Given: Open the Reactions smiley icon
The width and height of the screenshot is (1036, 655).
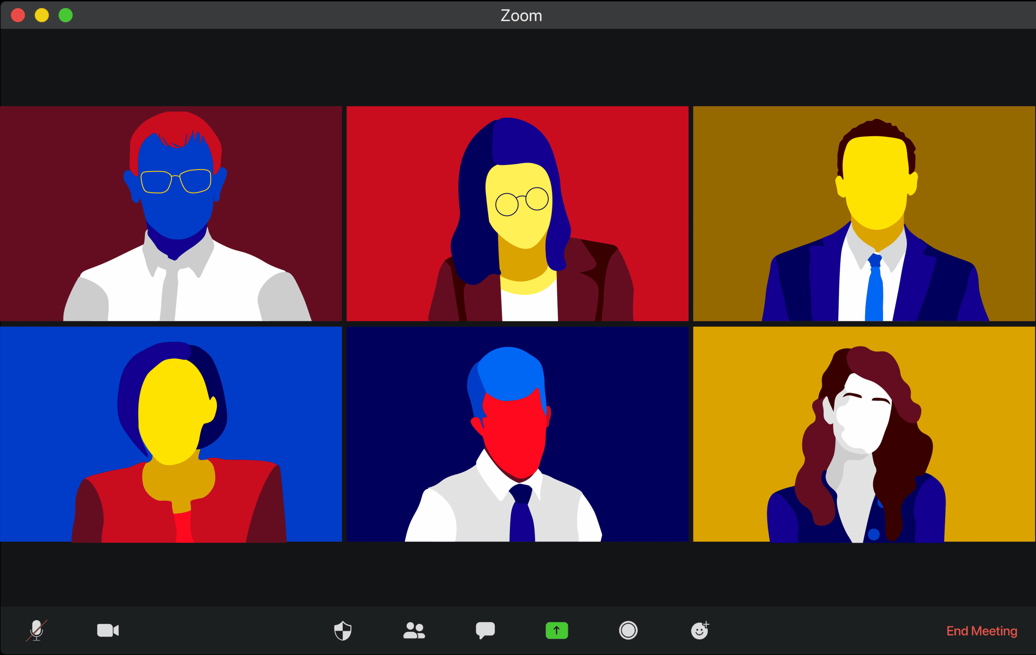Looking at the screenshot, I should 700,630.
